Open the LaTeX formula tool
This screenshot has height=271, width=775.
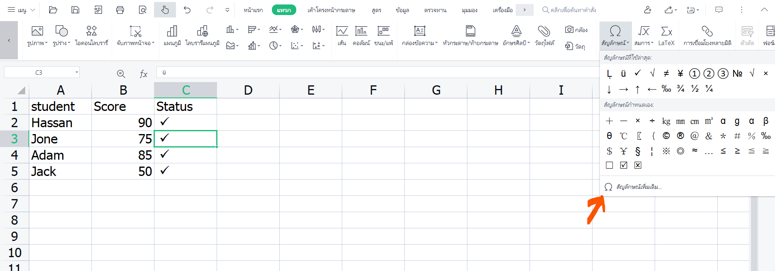(x=666, y=35)
